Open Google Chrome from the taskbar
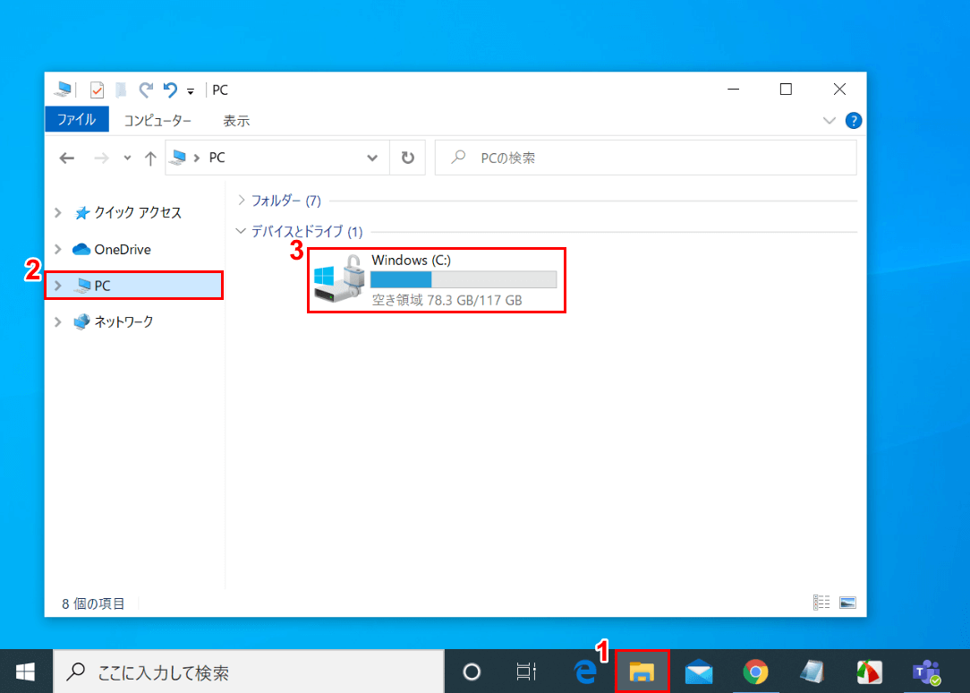 click(756, 672)
